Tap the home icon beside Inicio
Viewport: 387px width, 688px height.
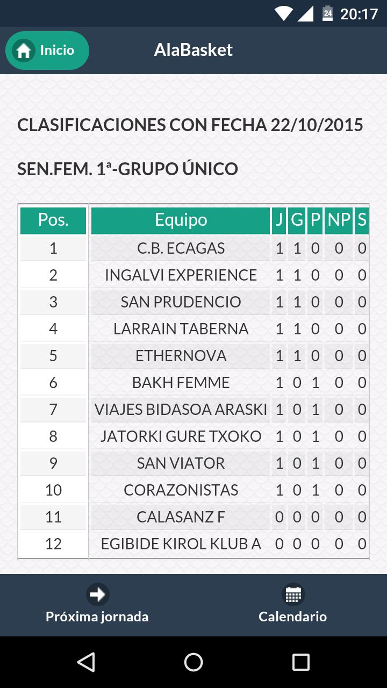[x=24, y=51]
